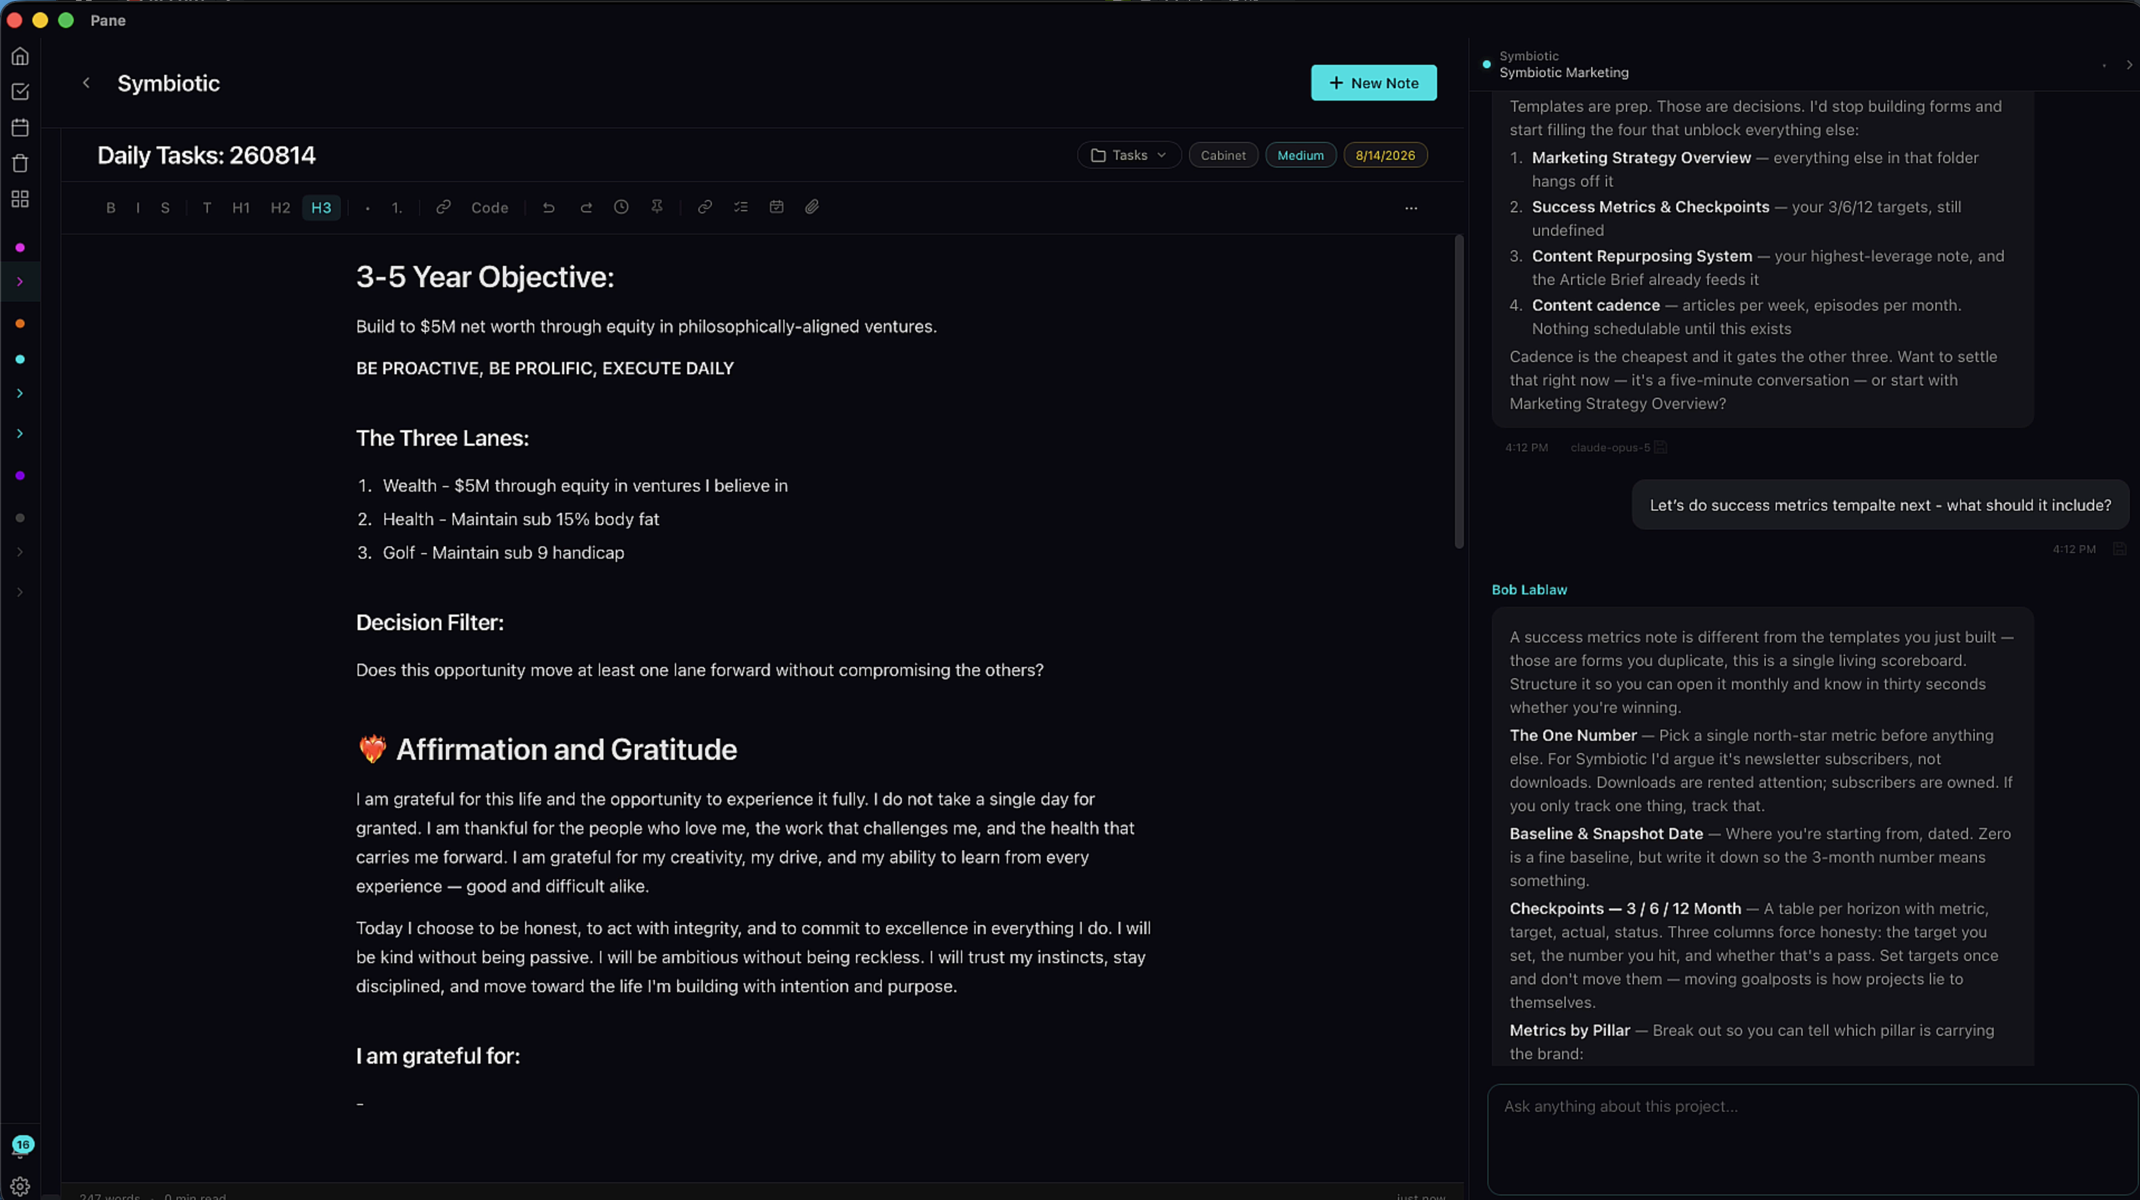Screen dimensions: 2140x1200
Task: Redo the last edit in toolbar
Action: coord(586,208)
